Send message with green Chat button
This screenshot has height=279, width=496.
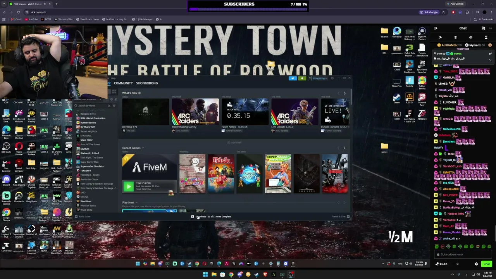(x=487, y=264)
